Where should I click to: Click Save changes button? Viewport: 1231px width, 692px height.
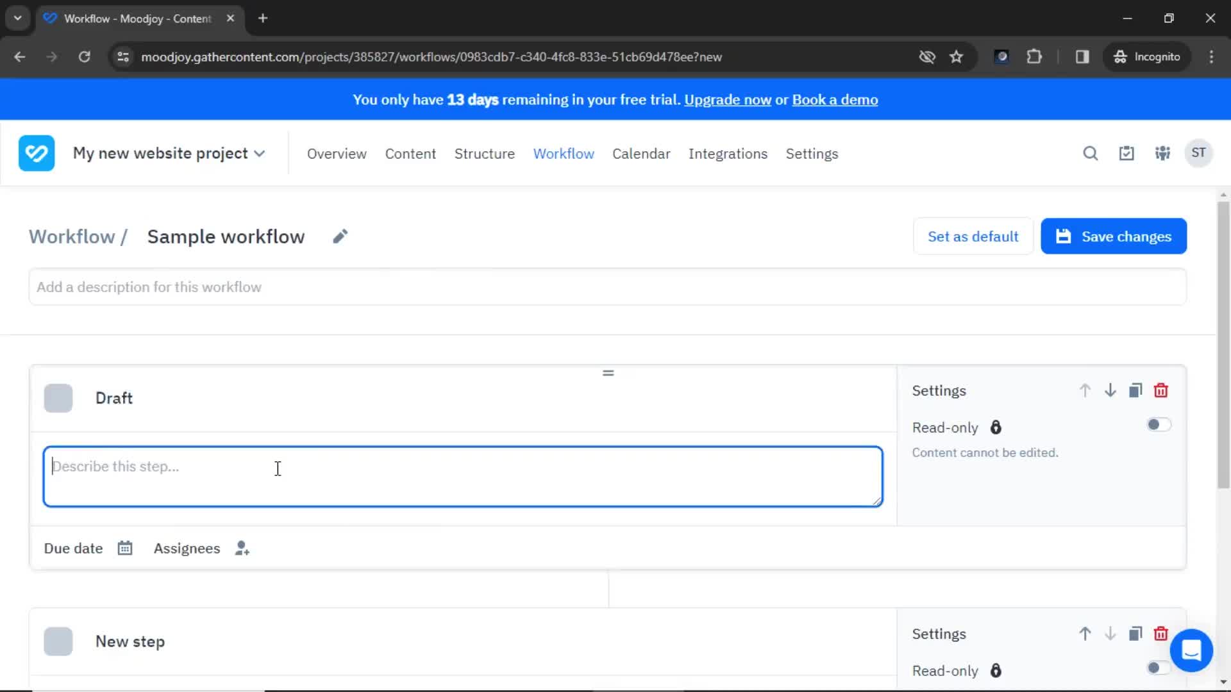(1114, 236)
